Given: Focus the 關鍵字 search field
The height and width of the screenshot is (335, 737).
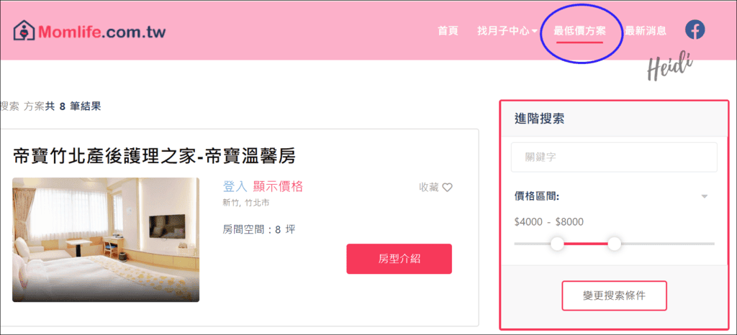Looking at the screenshot, I should (615, 157).
